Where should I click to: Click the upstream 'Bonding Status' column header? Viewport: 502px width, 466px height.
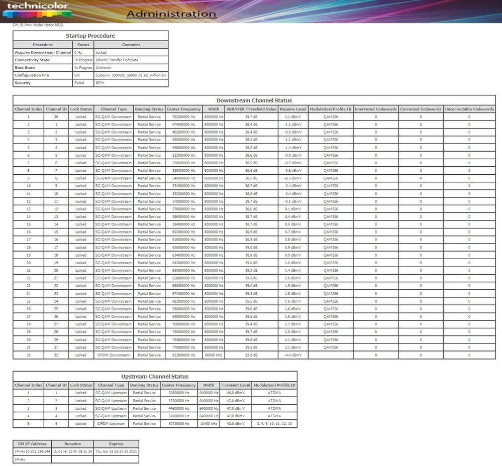coord(144,385)
